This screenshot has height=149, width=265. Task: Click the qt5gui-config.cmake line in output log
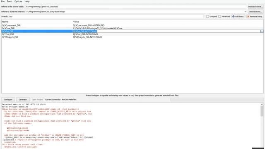click(x=18, y=130)
